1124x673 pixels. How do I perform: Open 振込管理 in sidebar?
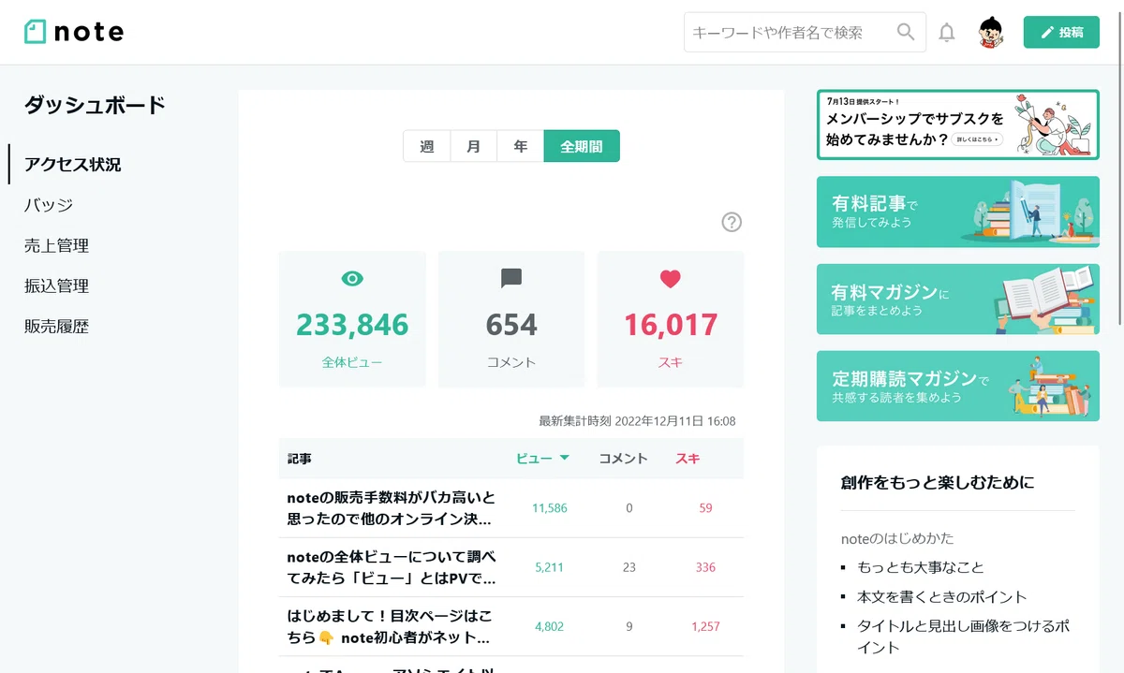[56, 286]
